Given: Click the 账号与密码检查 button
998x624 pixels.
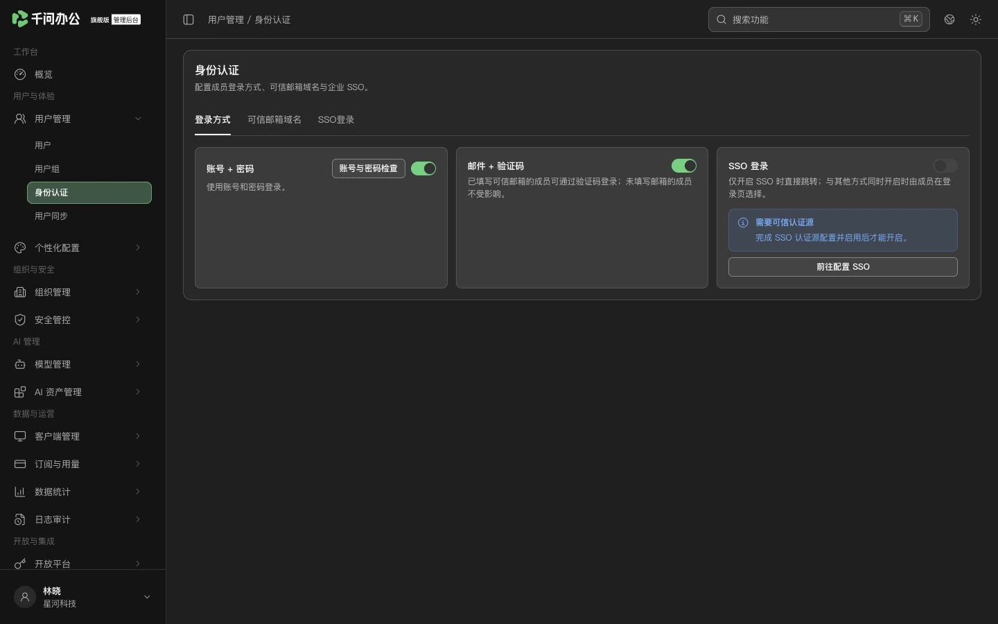Looking at the screenshot, I should pos(369,168).
